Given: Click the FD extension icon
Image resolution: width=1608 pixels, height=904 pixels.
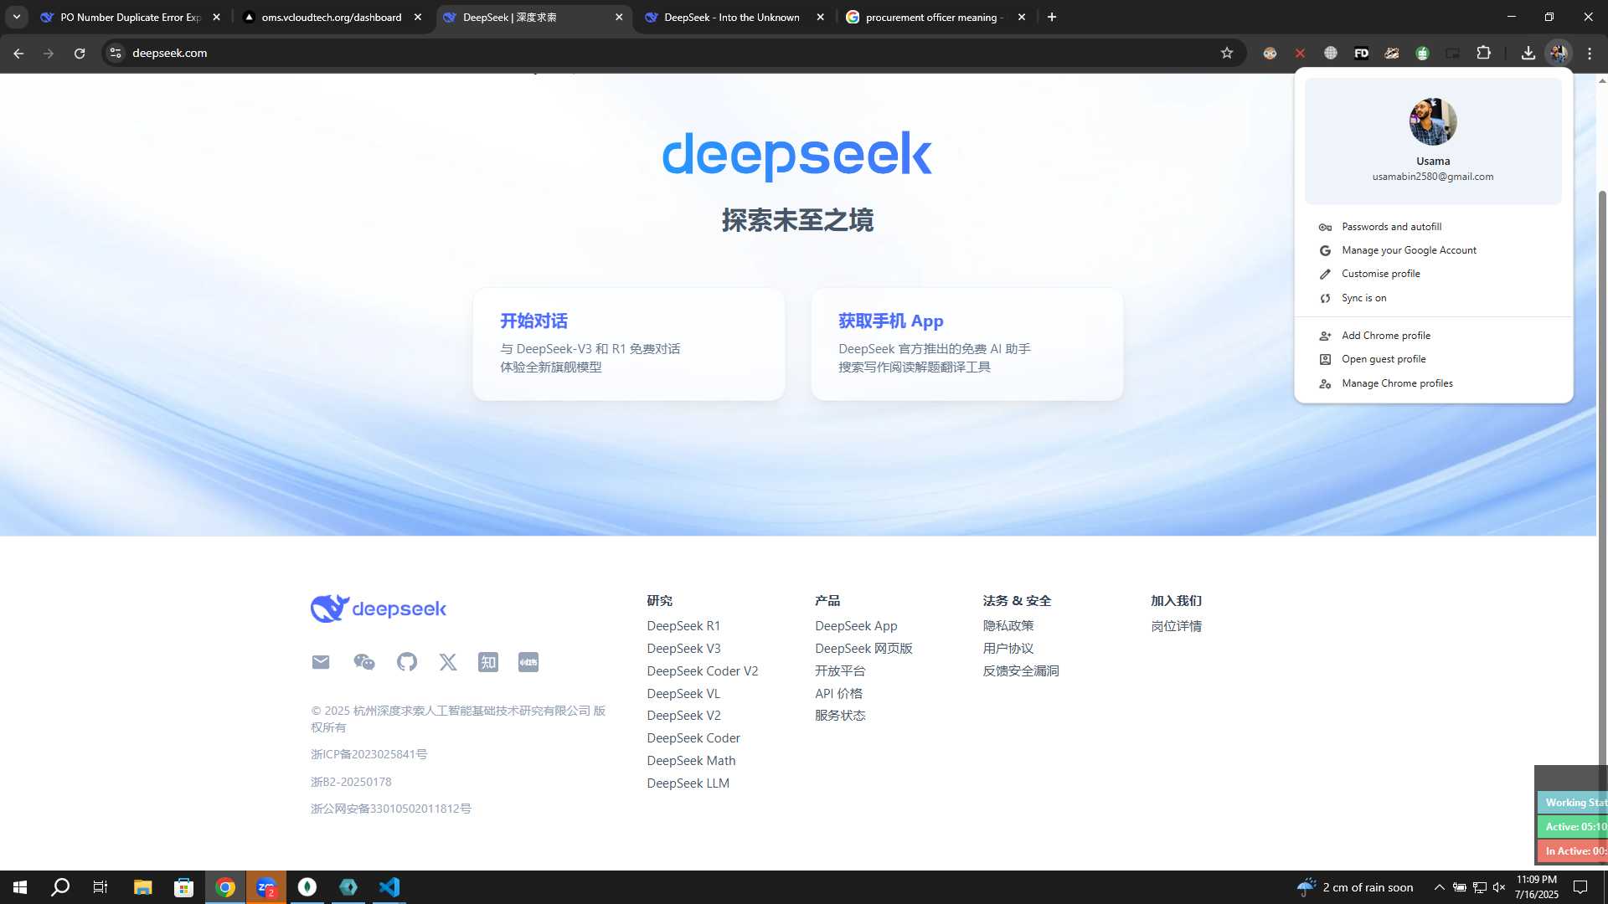Looking at the screenshot, I should (1362, 53).
